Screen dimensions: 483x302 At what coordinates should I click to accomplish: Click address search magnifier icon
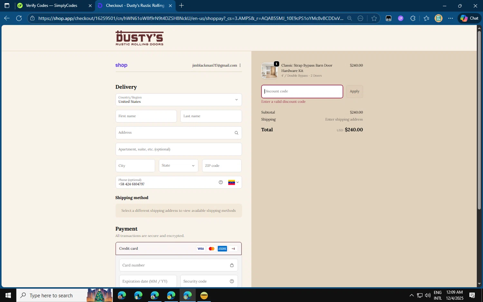tap(236, 133)
